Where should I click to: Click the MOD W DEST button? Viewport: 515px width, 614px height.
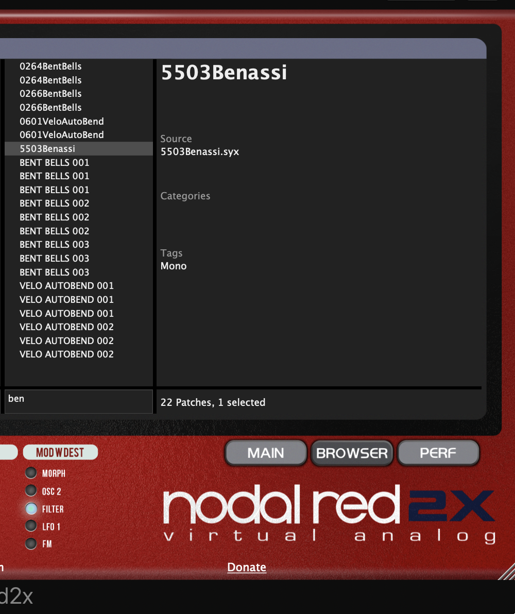pyautogui.click(x=60, y=452)
